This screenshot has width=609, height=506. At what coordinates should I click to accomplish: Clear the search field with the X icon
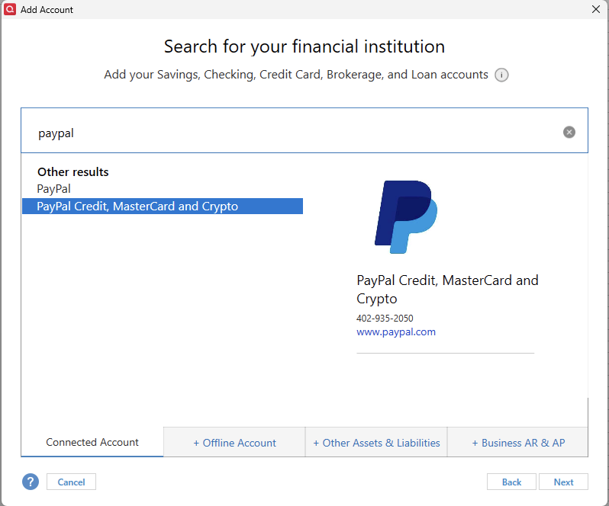[x=569, y=133]
